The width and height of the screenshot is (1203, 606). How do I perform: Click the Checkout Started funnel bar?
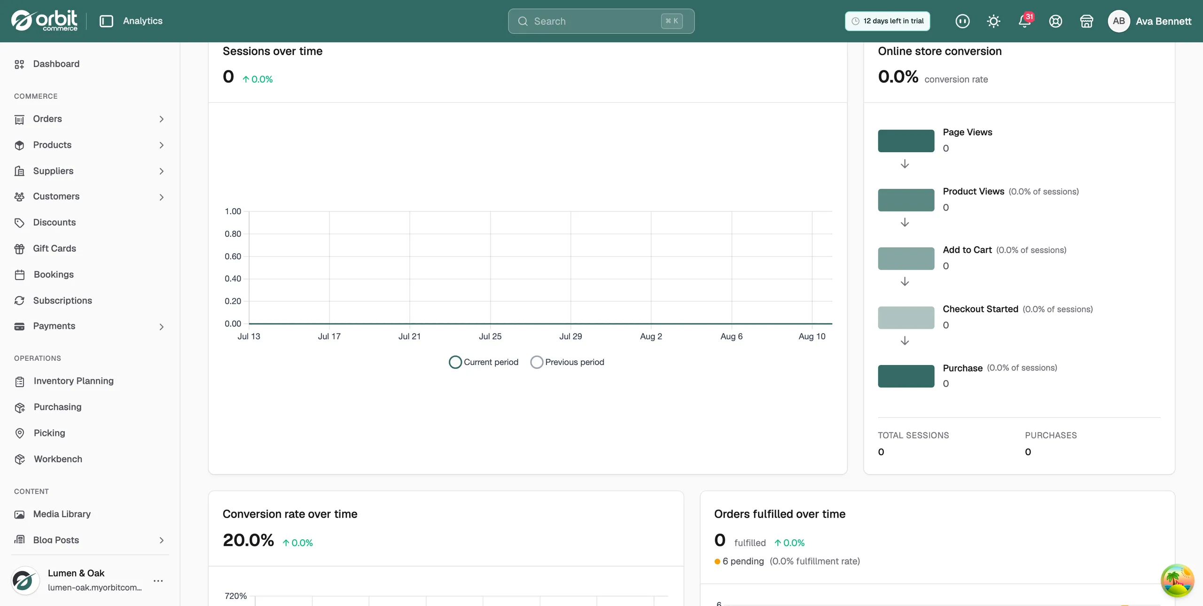point(906,318)
